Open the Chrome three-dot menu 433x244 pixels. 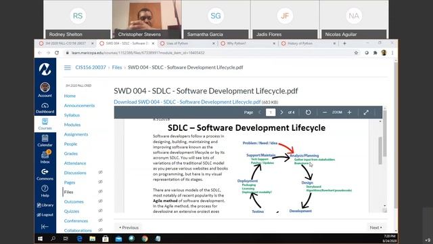pos(392,53)
